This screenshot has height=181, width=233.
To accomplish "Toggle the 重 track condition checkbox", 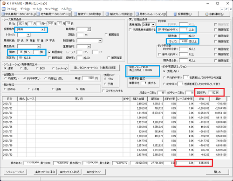I will 38,41.
